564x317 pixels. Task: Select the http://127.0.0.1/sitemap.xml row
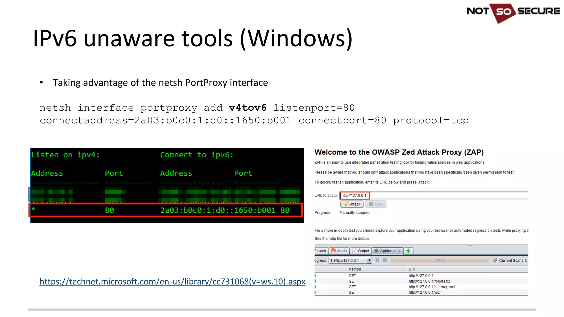pos(421,287)
